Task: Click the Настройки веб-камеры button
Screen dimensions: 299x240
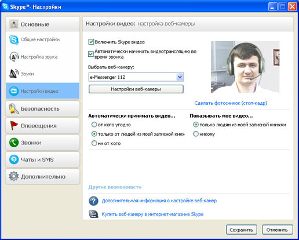Action: (136, 89)
